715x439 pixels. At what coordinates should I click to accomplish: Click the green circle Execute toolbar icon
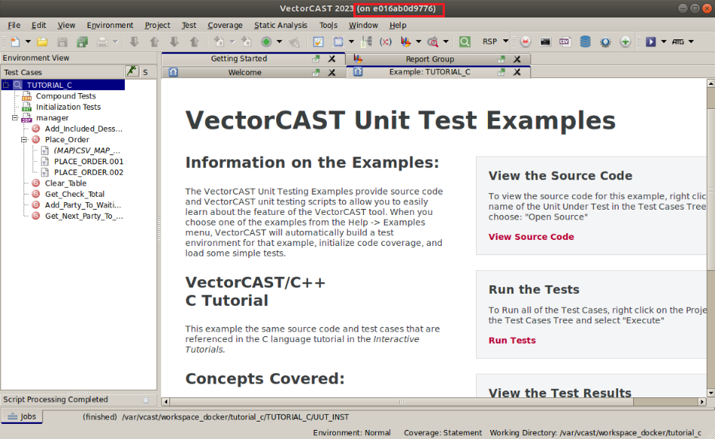(x=266, y=42)
